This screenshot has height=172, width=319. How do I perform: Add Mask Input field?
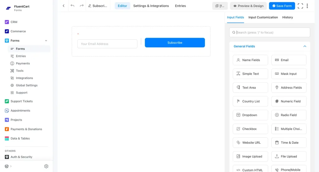[x=289, y=74]
